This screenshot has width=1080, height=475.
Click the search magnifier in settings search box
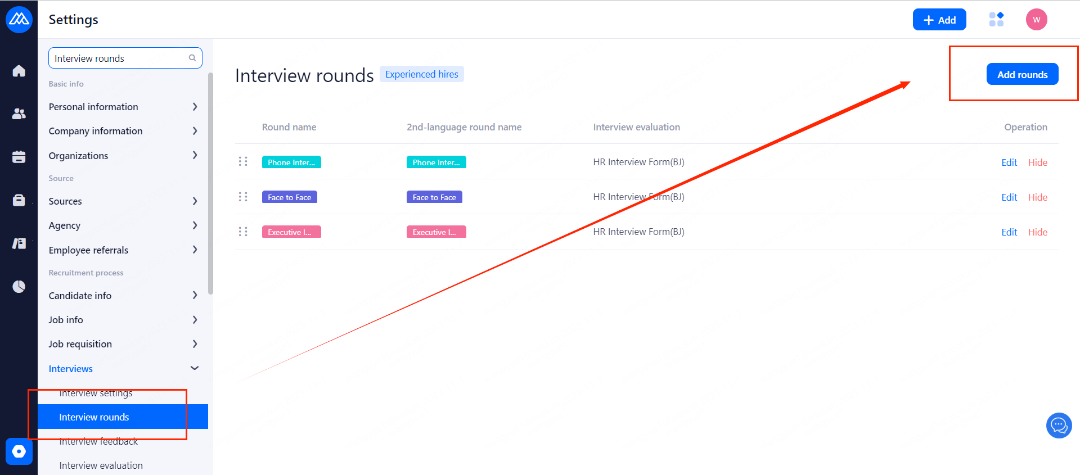click(192, 58)
